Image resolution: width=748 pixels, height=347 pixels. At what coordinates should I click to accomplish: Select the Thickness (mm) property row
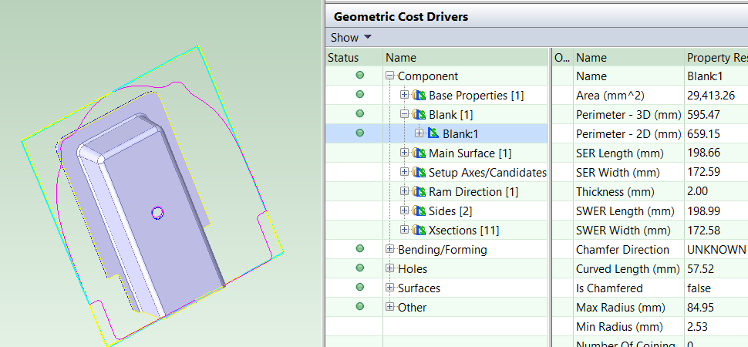pos(615,191)
